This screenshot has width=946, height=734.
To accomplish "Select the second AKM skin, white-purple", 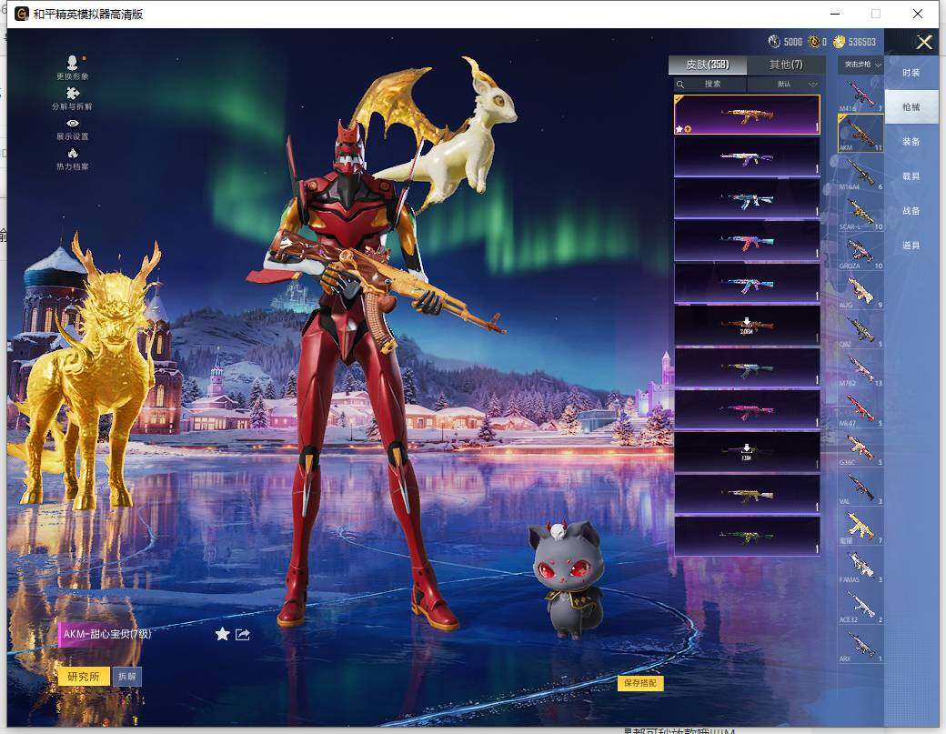I will coord(747,156).
